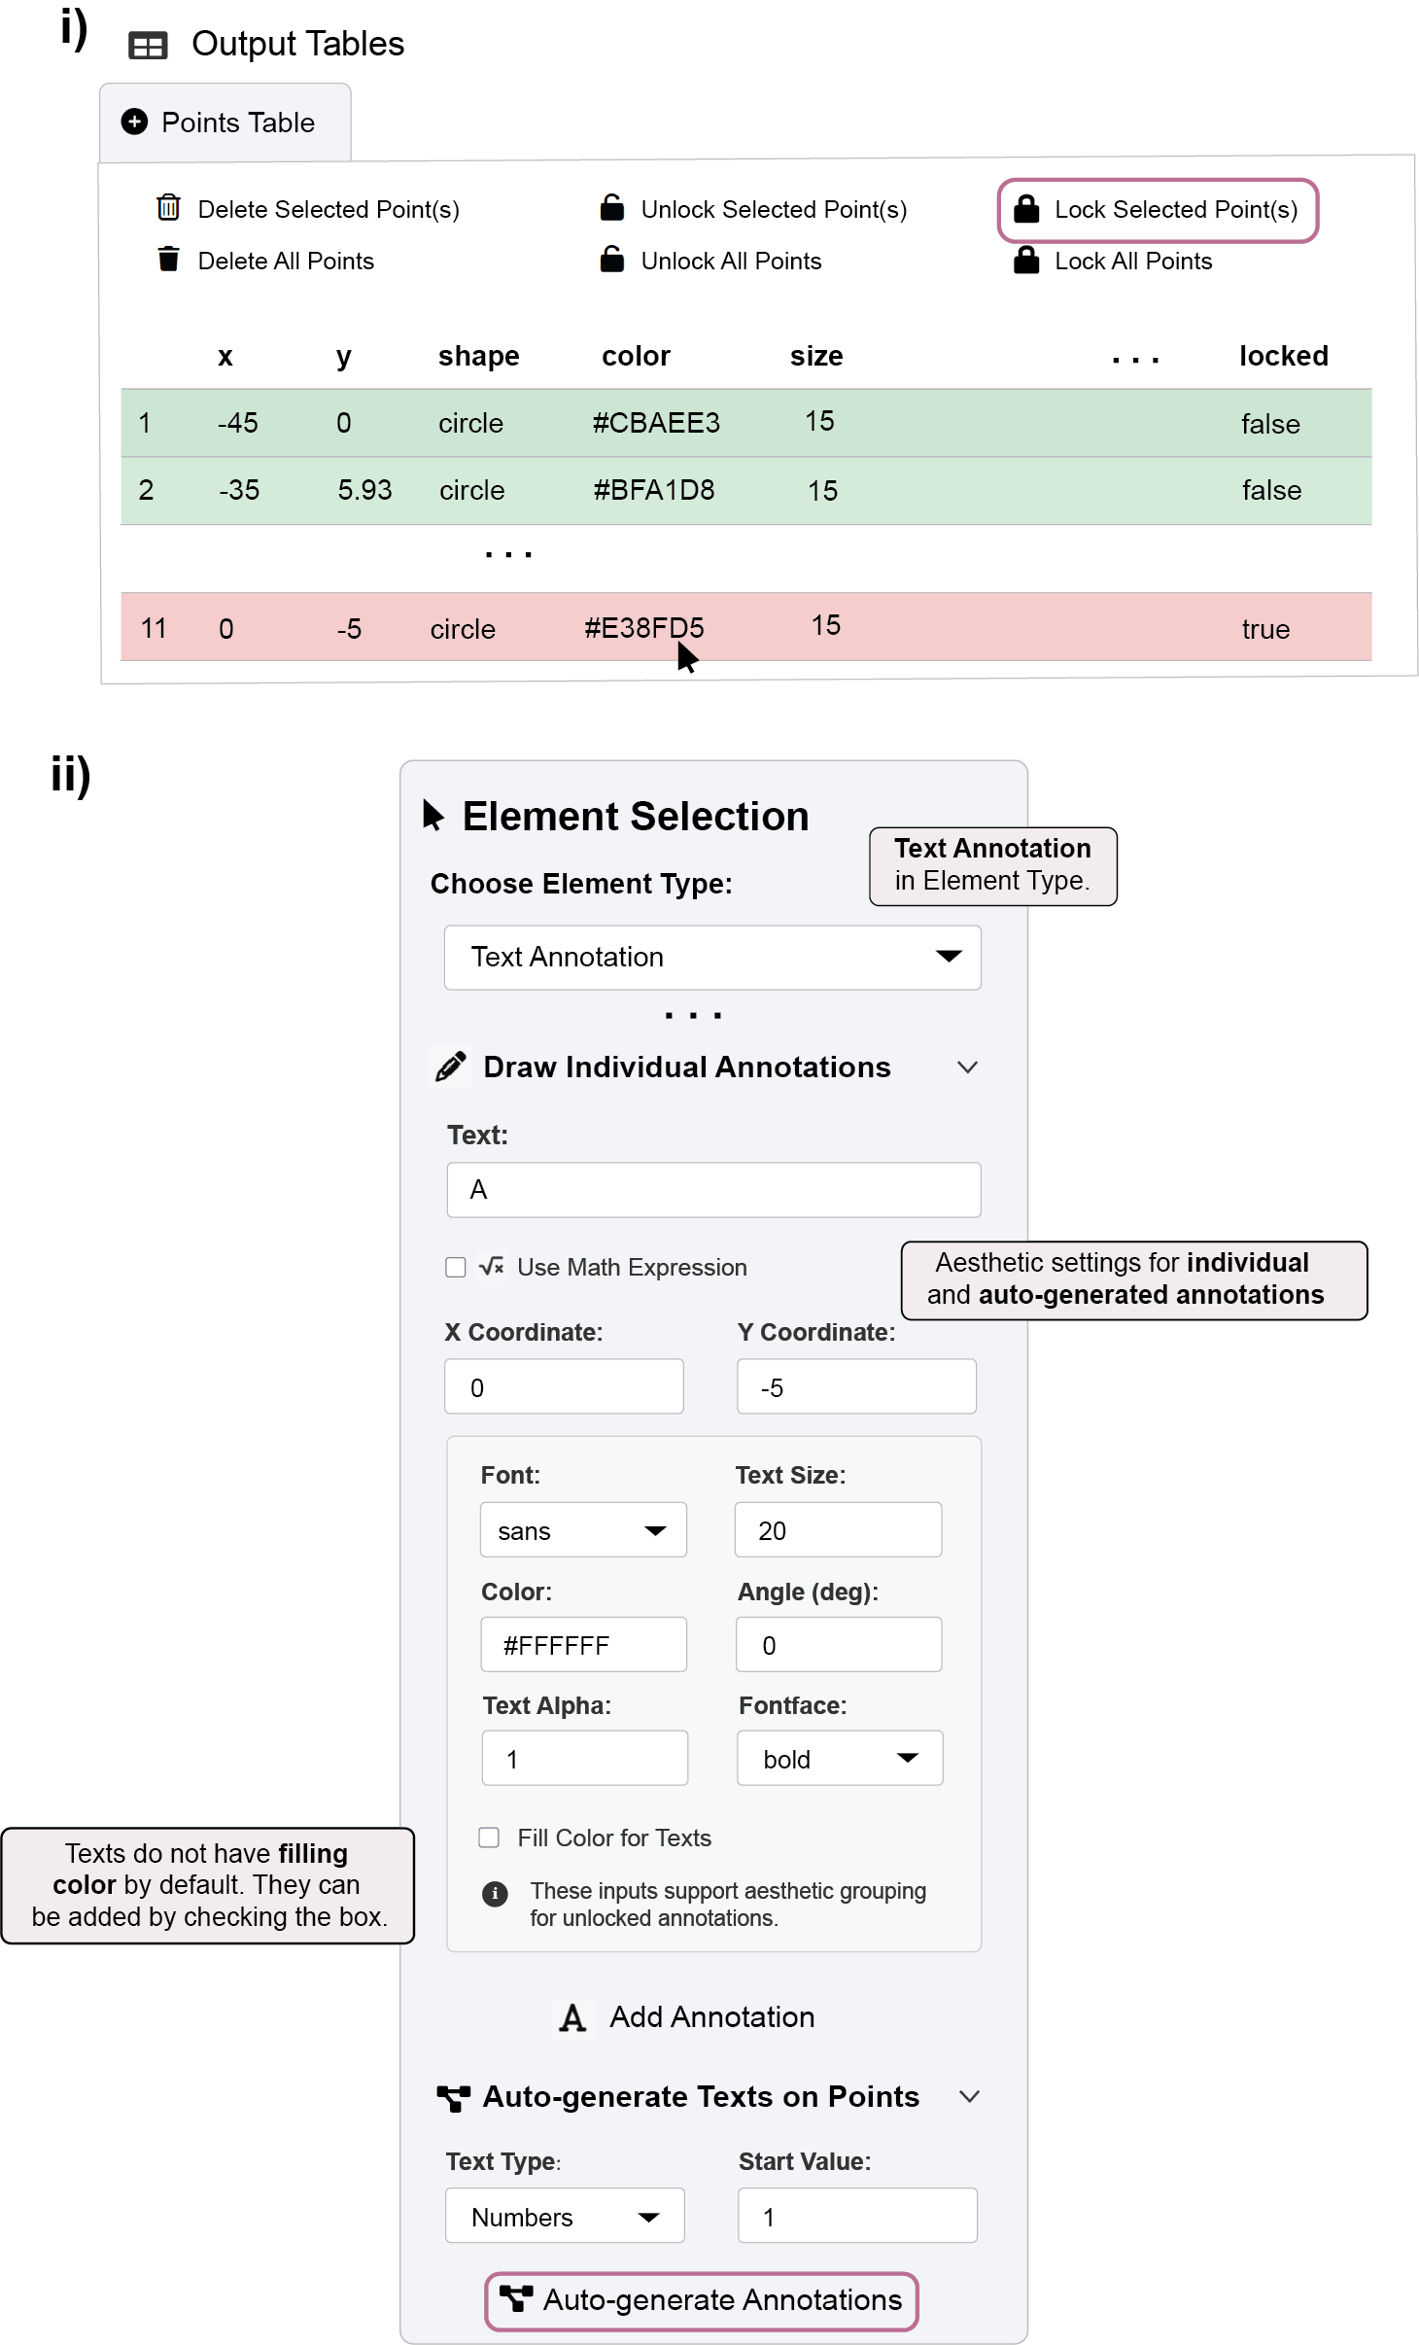Click the Unlock Selected Point(s) padlock icon
This screenshot has width=1419, height=2345.
coord(611,208)
